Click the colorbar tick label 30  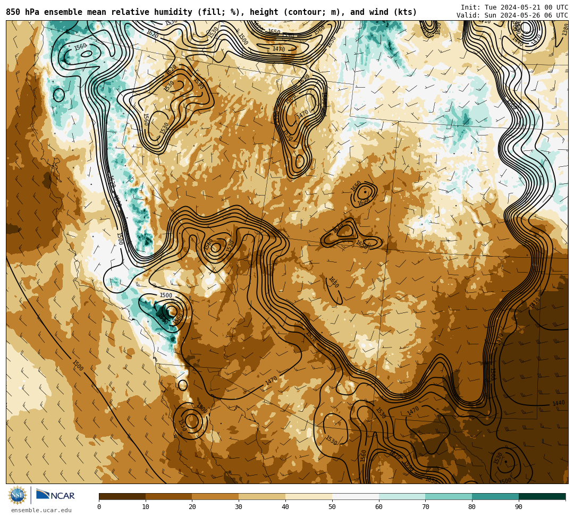239,507
